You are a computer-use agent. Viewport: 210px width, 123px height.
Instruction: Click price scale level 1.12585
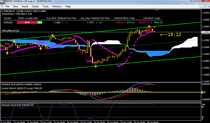(x=205, y=75)
